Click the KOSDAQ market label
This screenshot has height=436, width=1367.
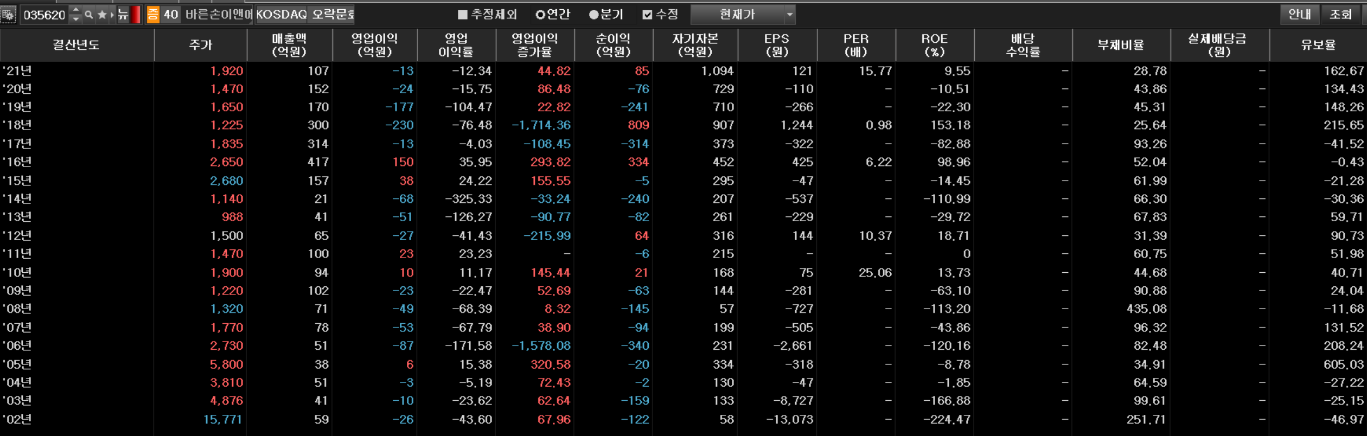coord(282,15)
